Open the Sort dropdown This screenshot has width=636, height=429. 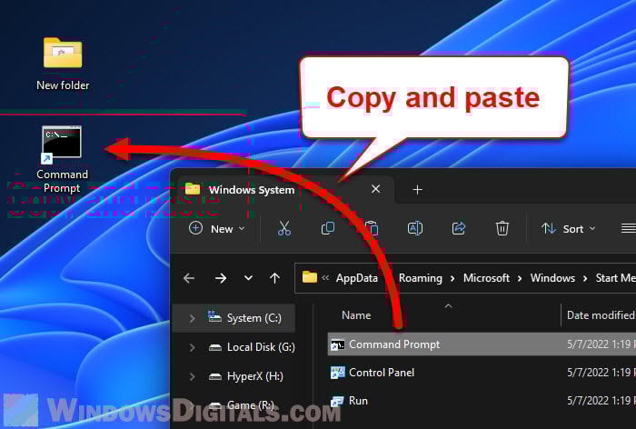tap(569, 229)
